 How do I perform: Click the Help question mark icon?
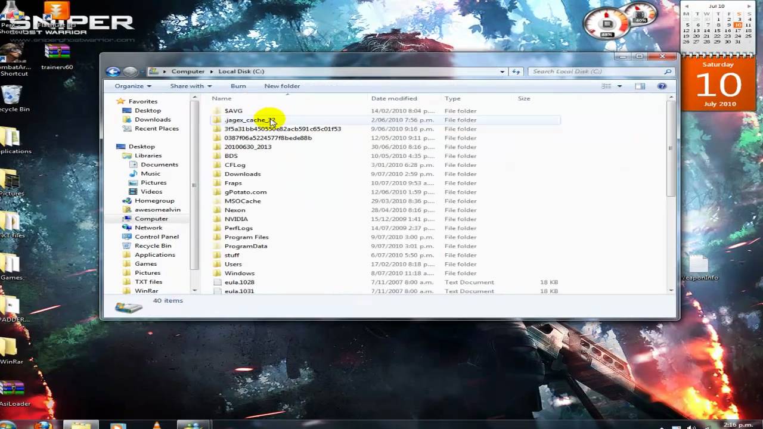pos(662,86)
